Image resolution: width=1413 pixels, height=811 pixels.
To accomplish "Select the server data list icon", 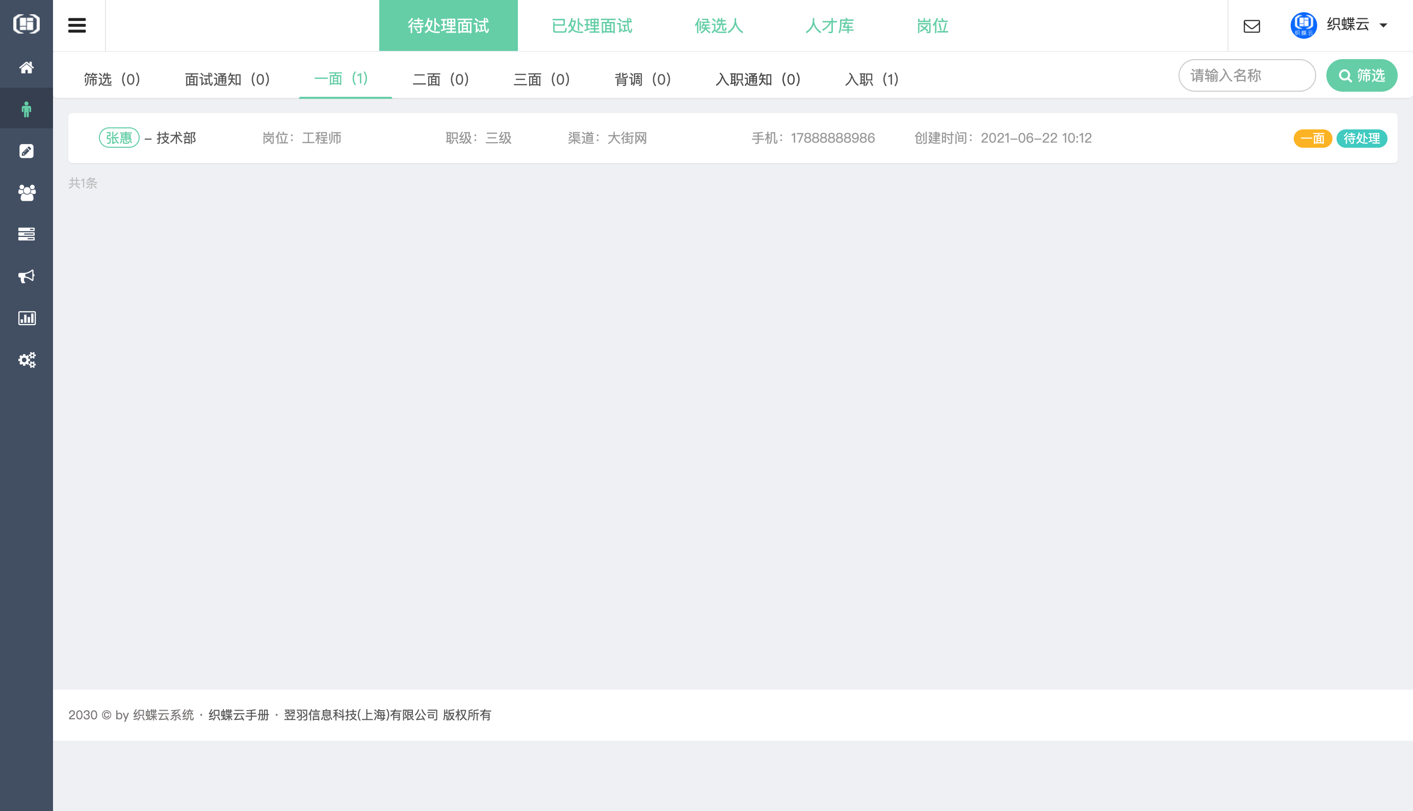I will 26,234.
